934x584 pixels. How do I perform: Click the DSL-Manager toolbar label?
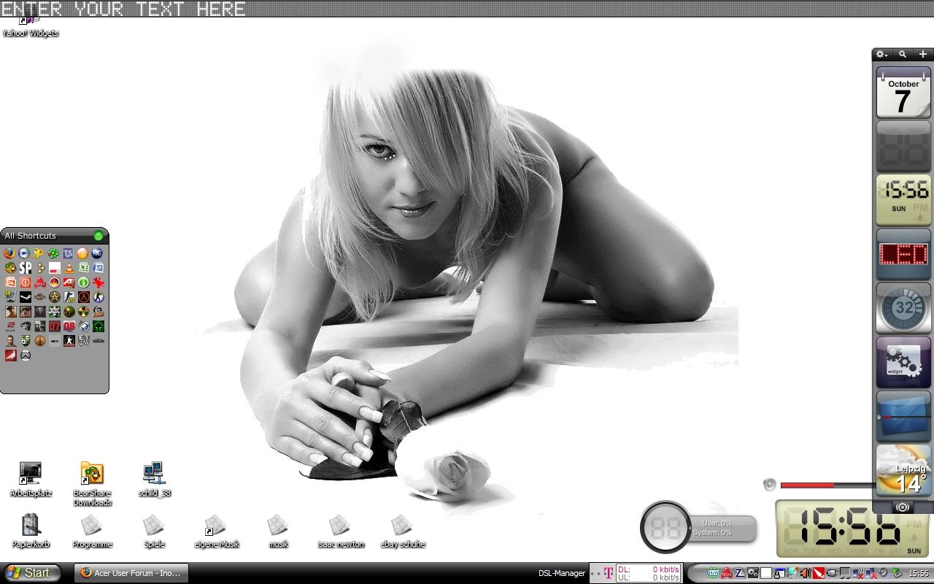pyautogui.click(x=561, y=574)
